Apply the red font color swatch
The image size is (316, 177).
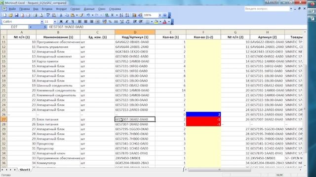(164, 22)
